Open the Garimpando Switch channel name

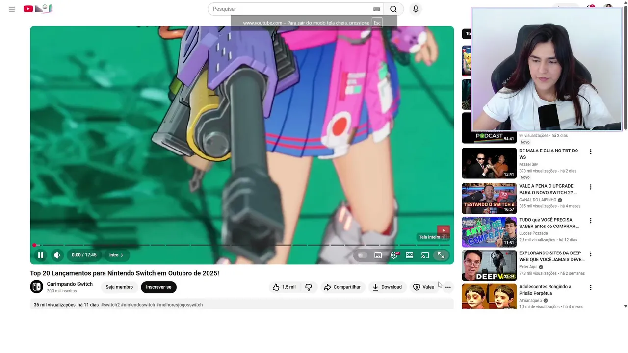(70, 284)
